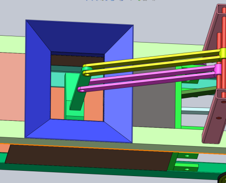Image resolution: width=226 pixels, height=183 pixels.
Task: Pick the lower yellow link arm
Action: tap(151, 65)
